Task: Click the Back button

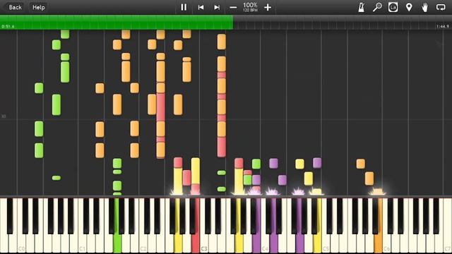Action: [x=15, y=7]
